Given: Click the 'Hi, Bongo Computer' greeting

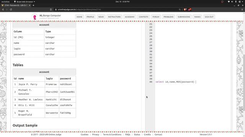Looking at the screenshot, I should [x=50, y=16].
